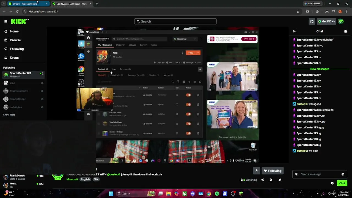Bookmark this page with the star icon

click(298, 12)
